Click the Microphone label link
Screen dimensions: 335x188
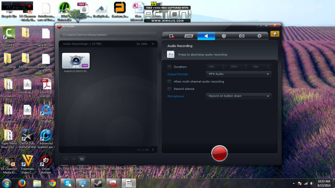tap(176, 96)
